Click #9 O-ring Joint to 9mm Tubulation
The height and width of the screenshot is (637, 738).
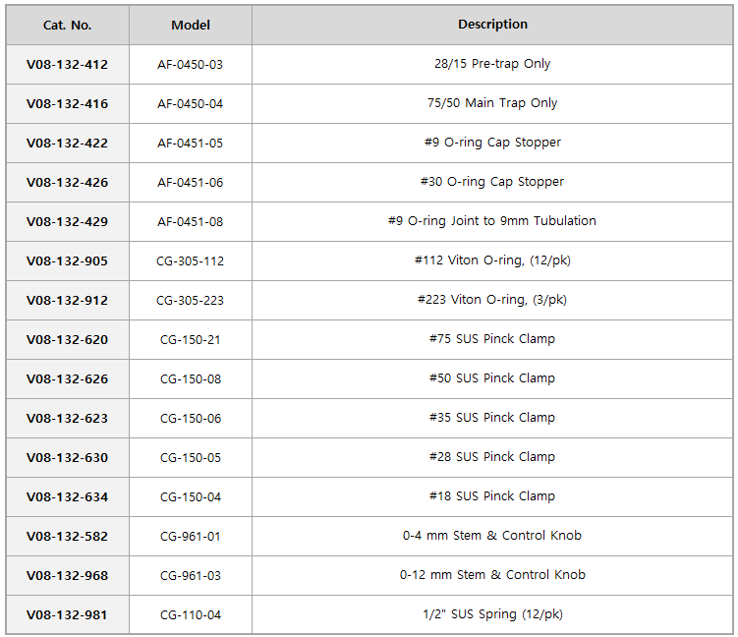(x=492, y=221)
